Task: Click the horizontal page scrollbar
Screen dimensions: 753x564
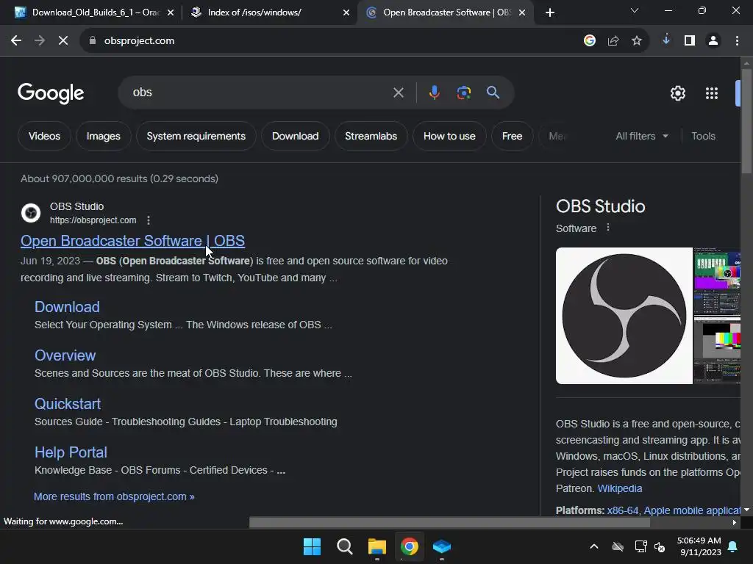Action: pyautogui.click(x=449, y=523)
